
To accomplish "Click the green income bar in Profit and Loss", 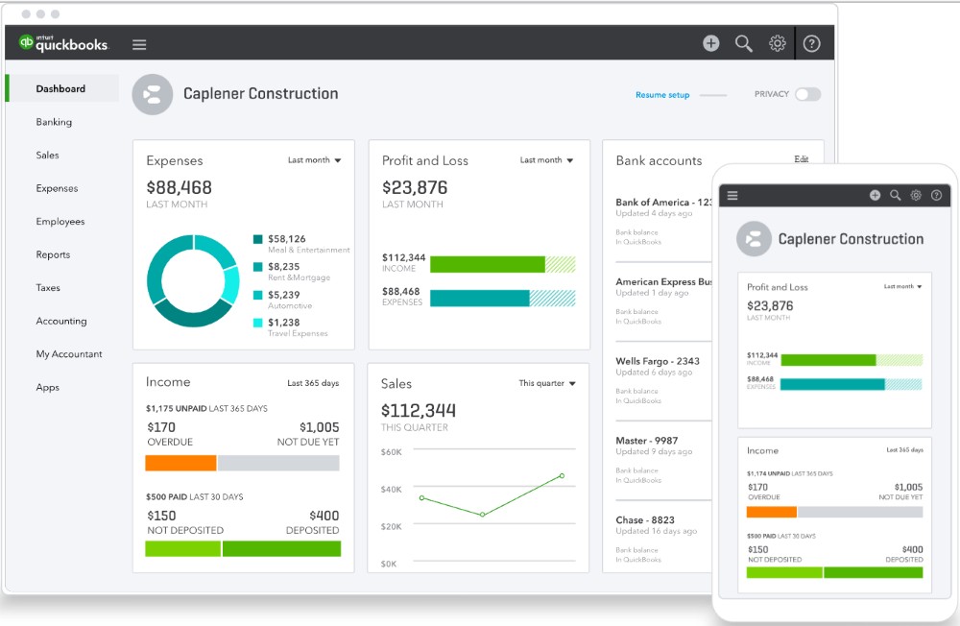I will click(488, 265).
